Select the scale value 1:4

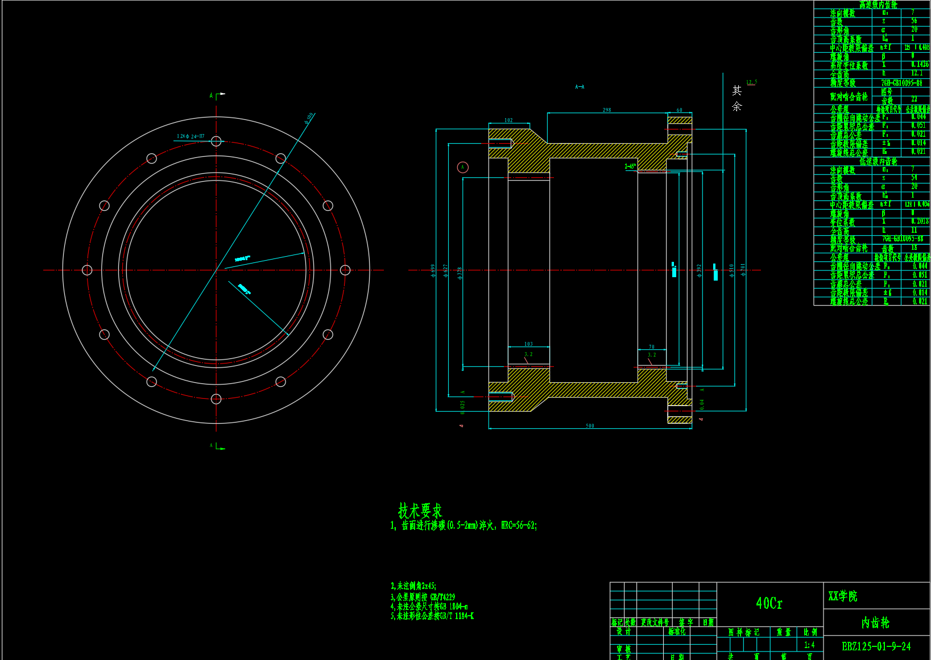tap(809, 645)
